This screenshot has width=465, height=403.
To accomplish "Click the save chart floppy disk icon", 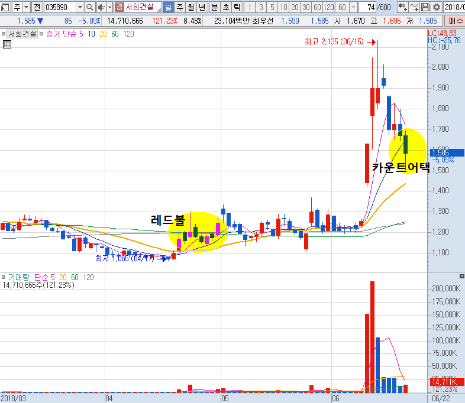I will click(x=425, y=7).
